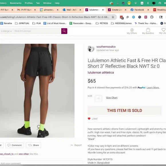Click the purple search magnifier button
Image resolution: width=166 pixels, height=166 pixels.
coord(64,31)
